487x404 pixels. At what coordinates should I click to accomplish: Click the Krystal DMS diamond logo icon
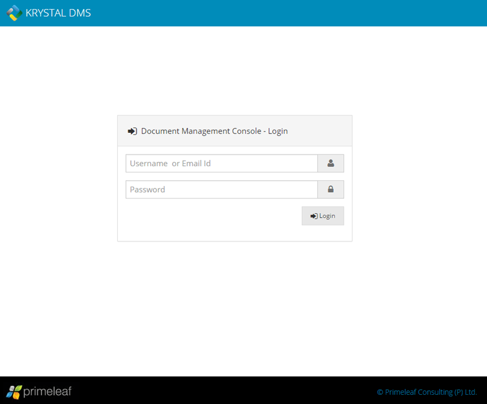(14, 13)
